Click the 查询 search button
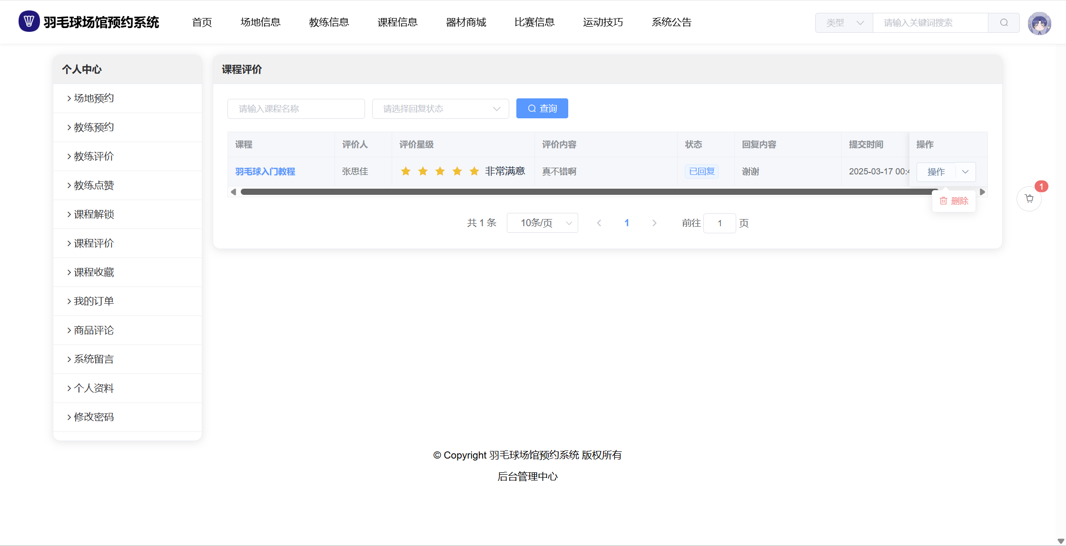This screenshot has height=546, width=1066. pyautogui.click(x=542, y=108)
